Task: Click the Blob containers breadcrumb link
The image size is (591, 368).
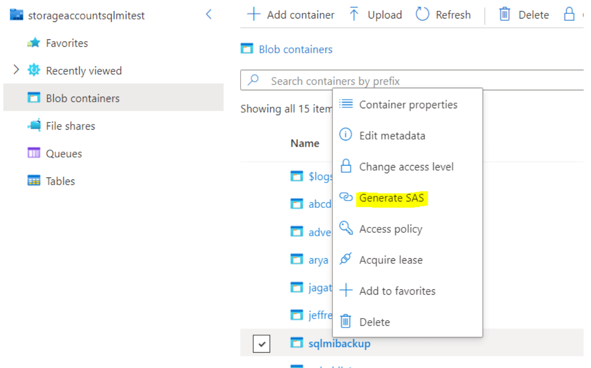Action: (295, 49)
